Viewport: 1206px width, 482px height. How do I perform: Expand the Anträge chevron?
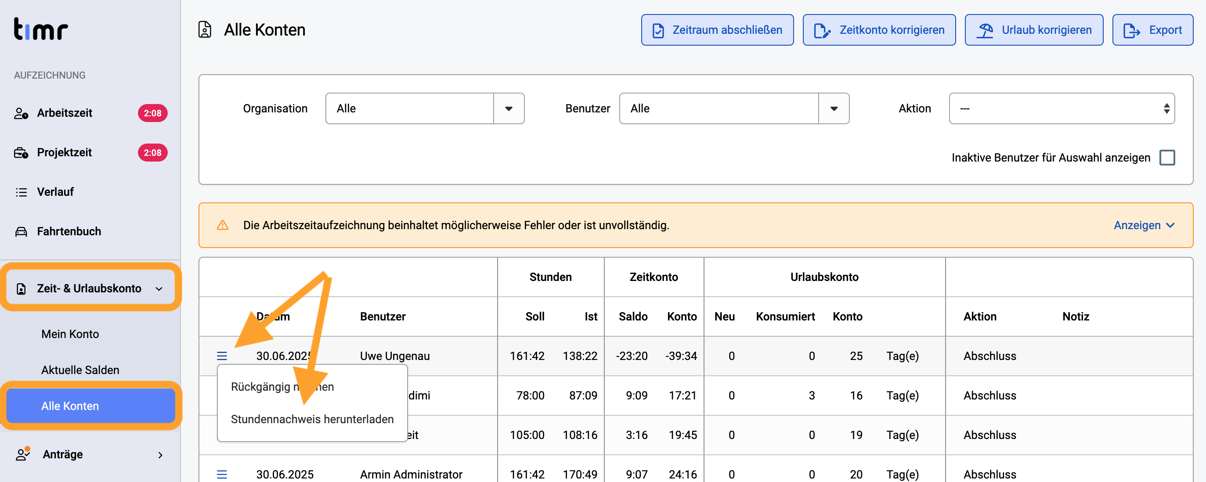160,455
